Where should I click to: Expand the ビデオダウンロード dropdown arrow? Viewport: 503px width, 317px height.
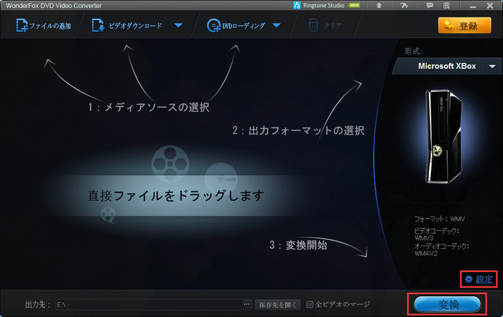[x=179, y=25]
